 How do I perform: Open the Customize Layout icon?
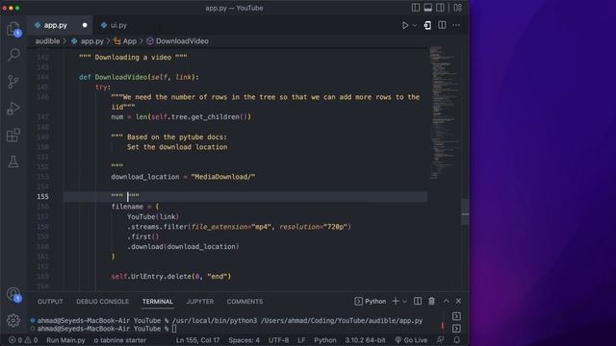(458, 8)
